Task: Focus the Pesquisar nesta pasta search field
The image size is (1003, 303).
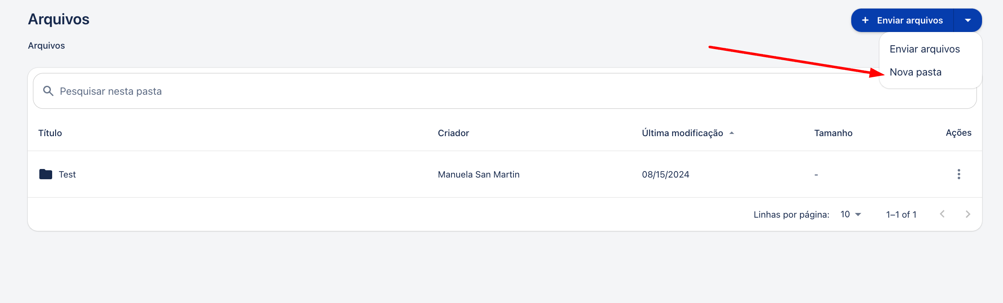Action: (504, 91)
